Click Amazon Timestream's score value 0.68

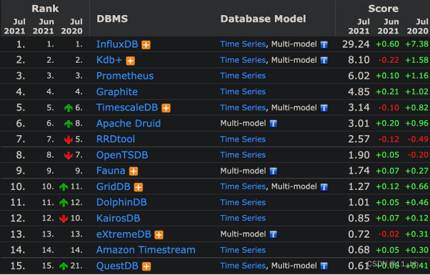click(x=359, y=250)
